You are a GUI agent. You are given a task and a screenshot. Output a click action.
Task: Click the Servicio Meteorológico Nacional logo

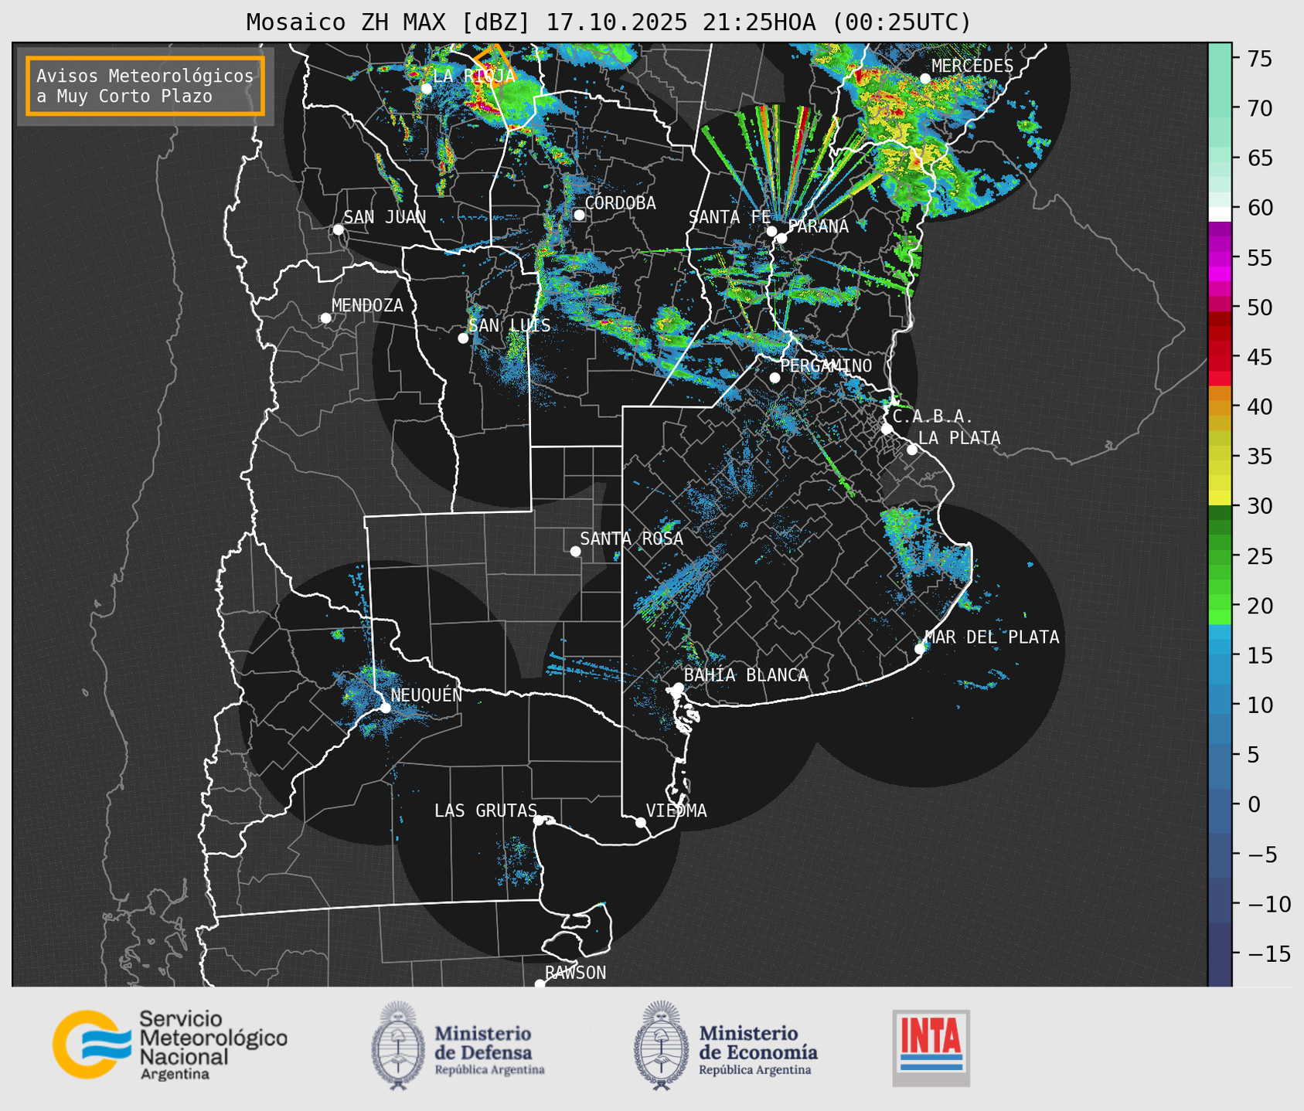pyautogui.click(x=170, y=1045)
